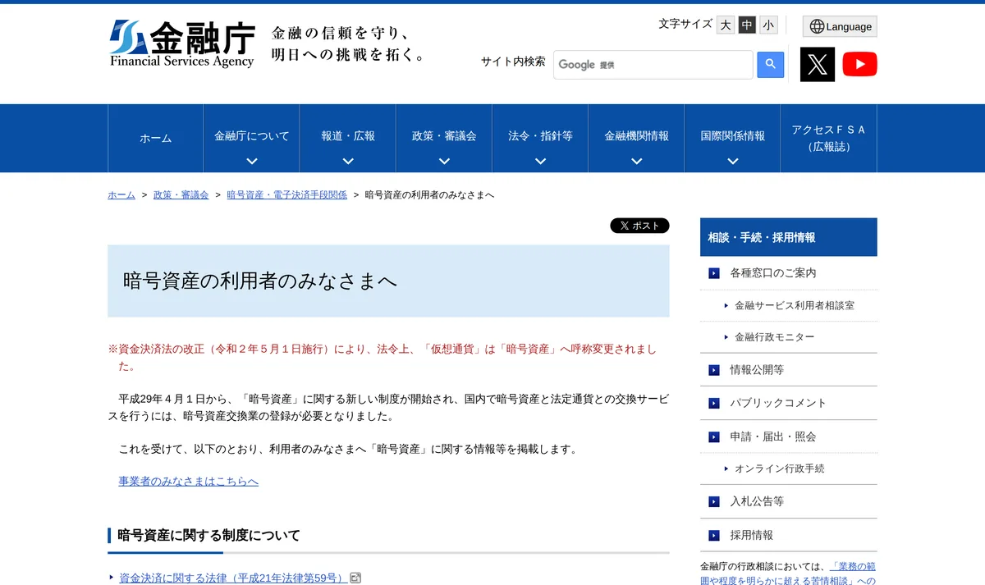This screenshot has width=985, height=585.
Task: Set text size to 中 (medium)
Action: pos(747,25)
